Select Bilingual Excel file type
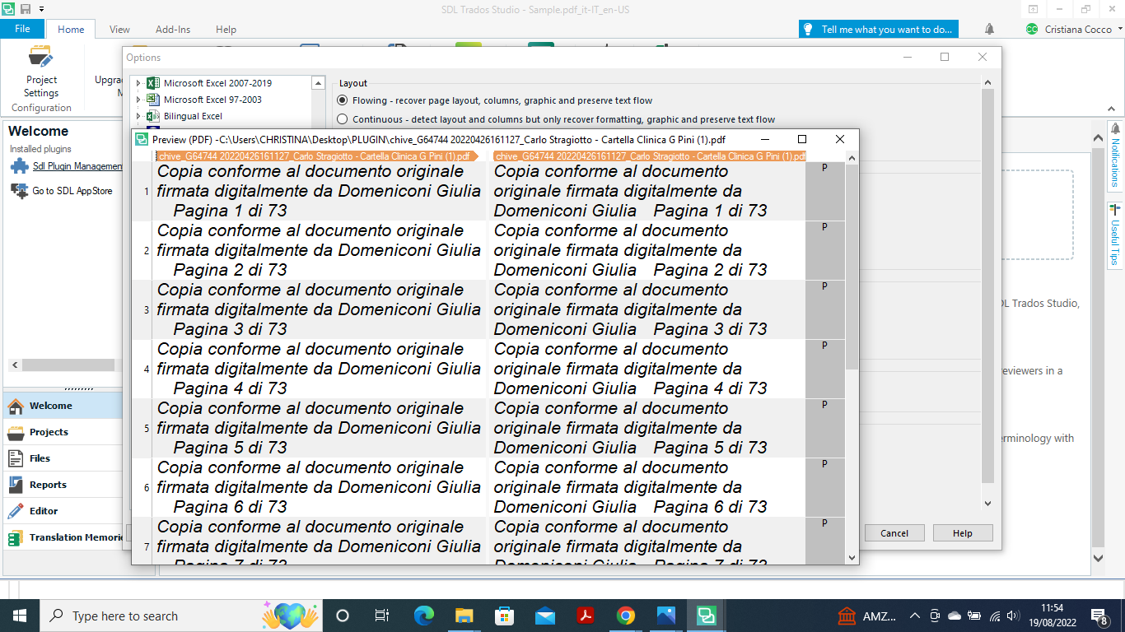This screenshot has height=632, width=1125. click(193, 116)
